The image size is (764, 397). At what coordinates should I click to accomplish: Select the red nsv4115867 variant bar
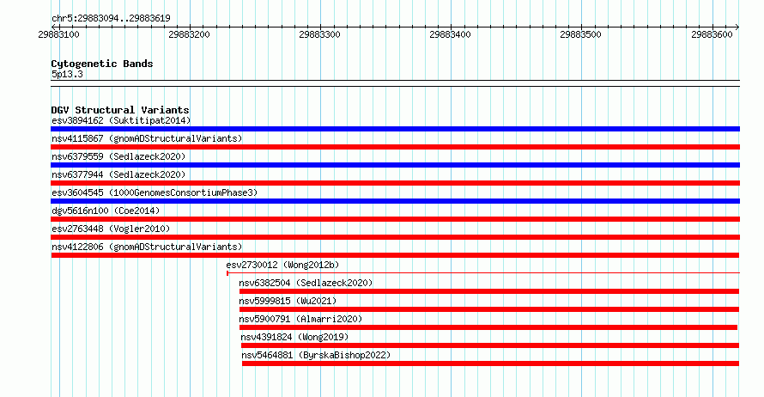(x=395, y=147)
